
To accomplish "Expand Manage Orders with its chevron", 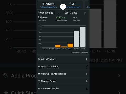I will coord(87,81).
